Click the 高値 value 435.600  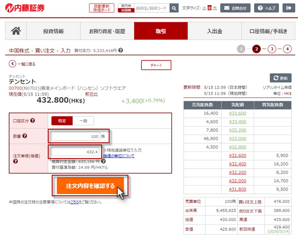(x=282, y=220)
